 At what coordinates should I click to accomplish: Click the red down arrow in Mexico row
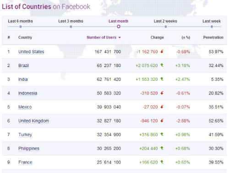(x=162, y=107)
